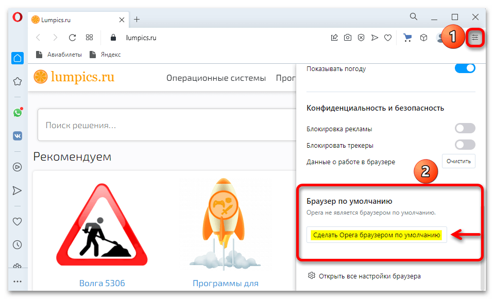The height and width of the screenshot is (299, 494).
Task: Focus the Поиск решения search field
Action: [167, 125]
